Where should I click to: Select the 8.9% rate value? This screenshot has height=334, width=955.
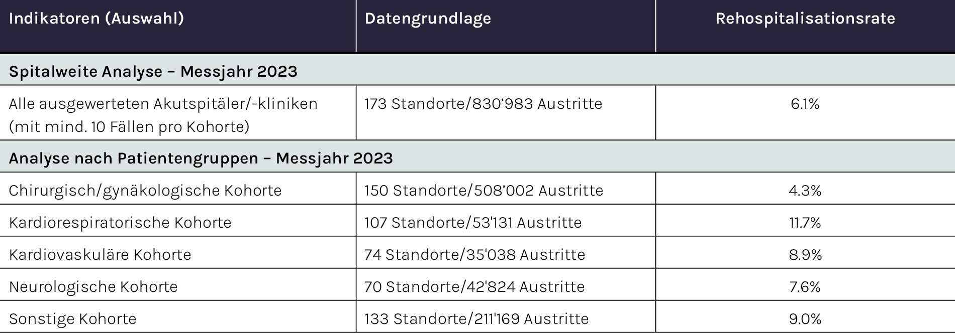point(805,255)
